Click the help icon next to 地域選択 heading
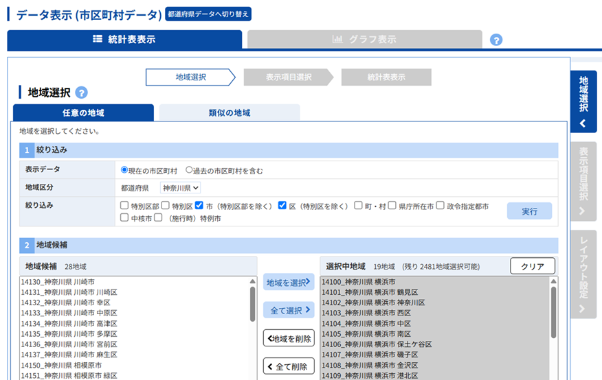 tap(81, 93)
